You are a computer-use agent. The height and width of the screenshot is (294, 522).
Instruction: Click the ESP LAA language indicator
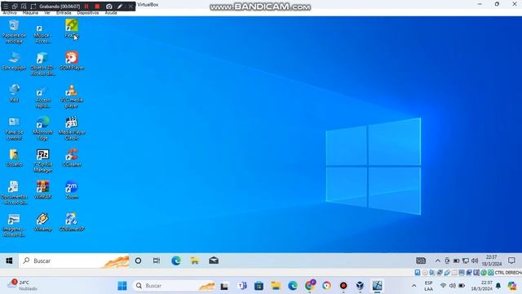coord(429,286)
